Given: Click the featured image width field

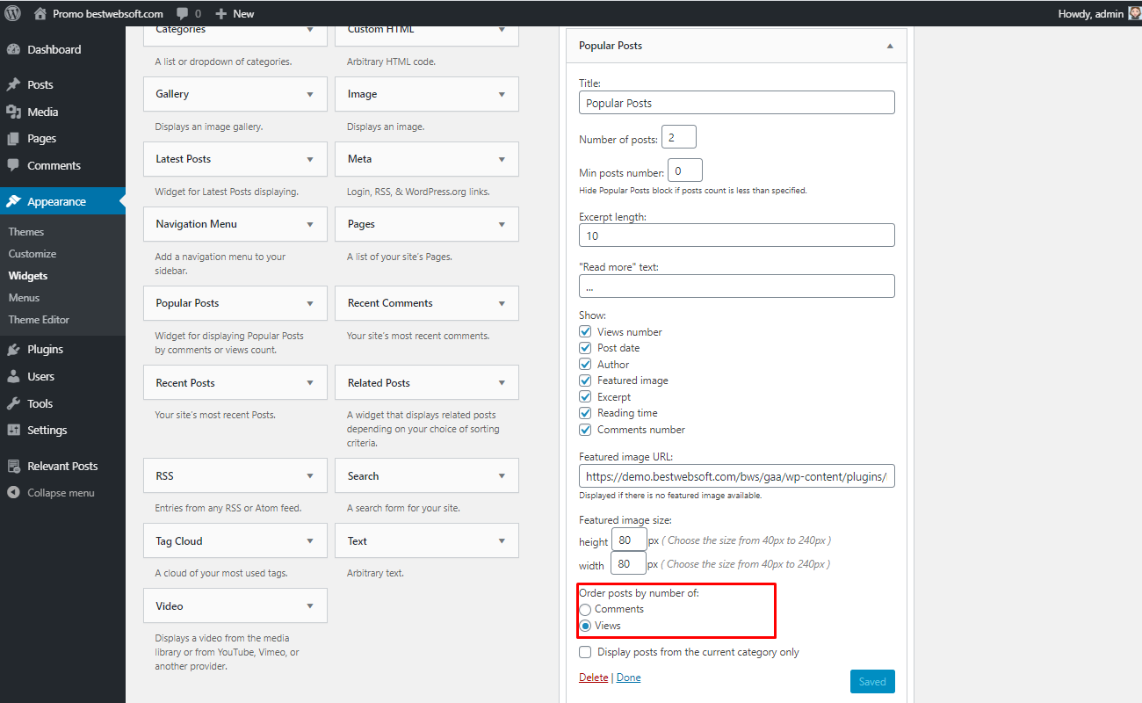Looking at the screenshot, I should click(629, 563).
